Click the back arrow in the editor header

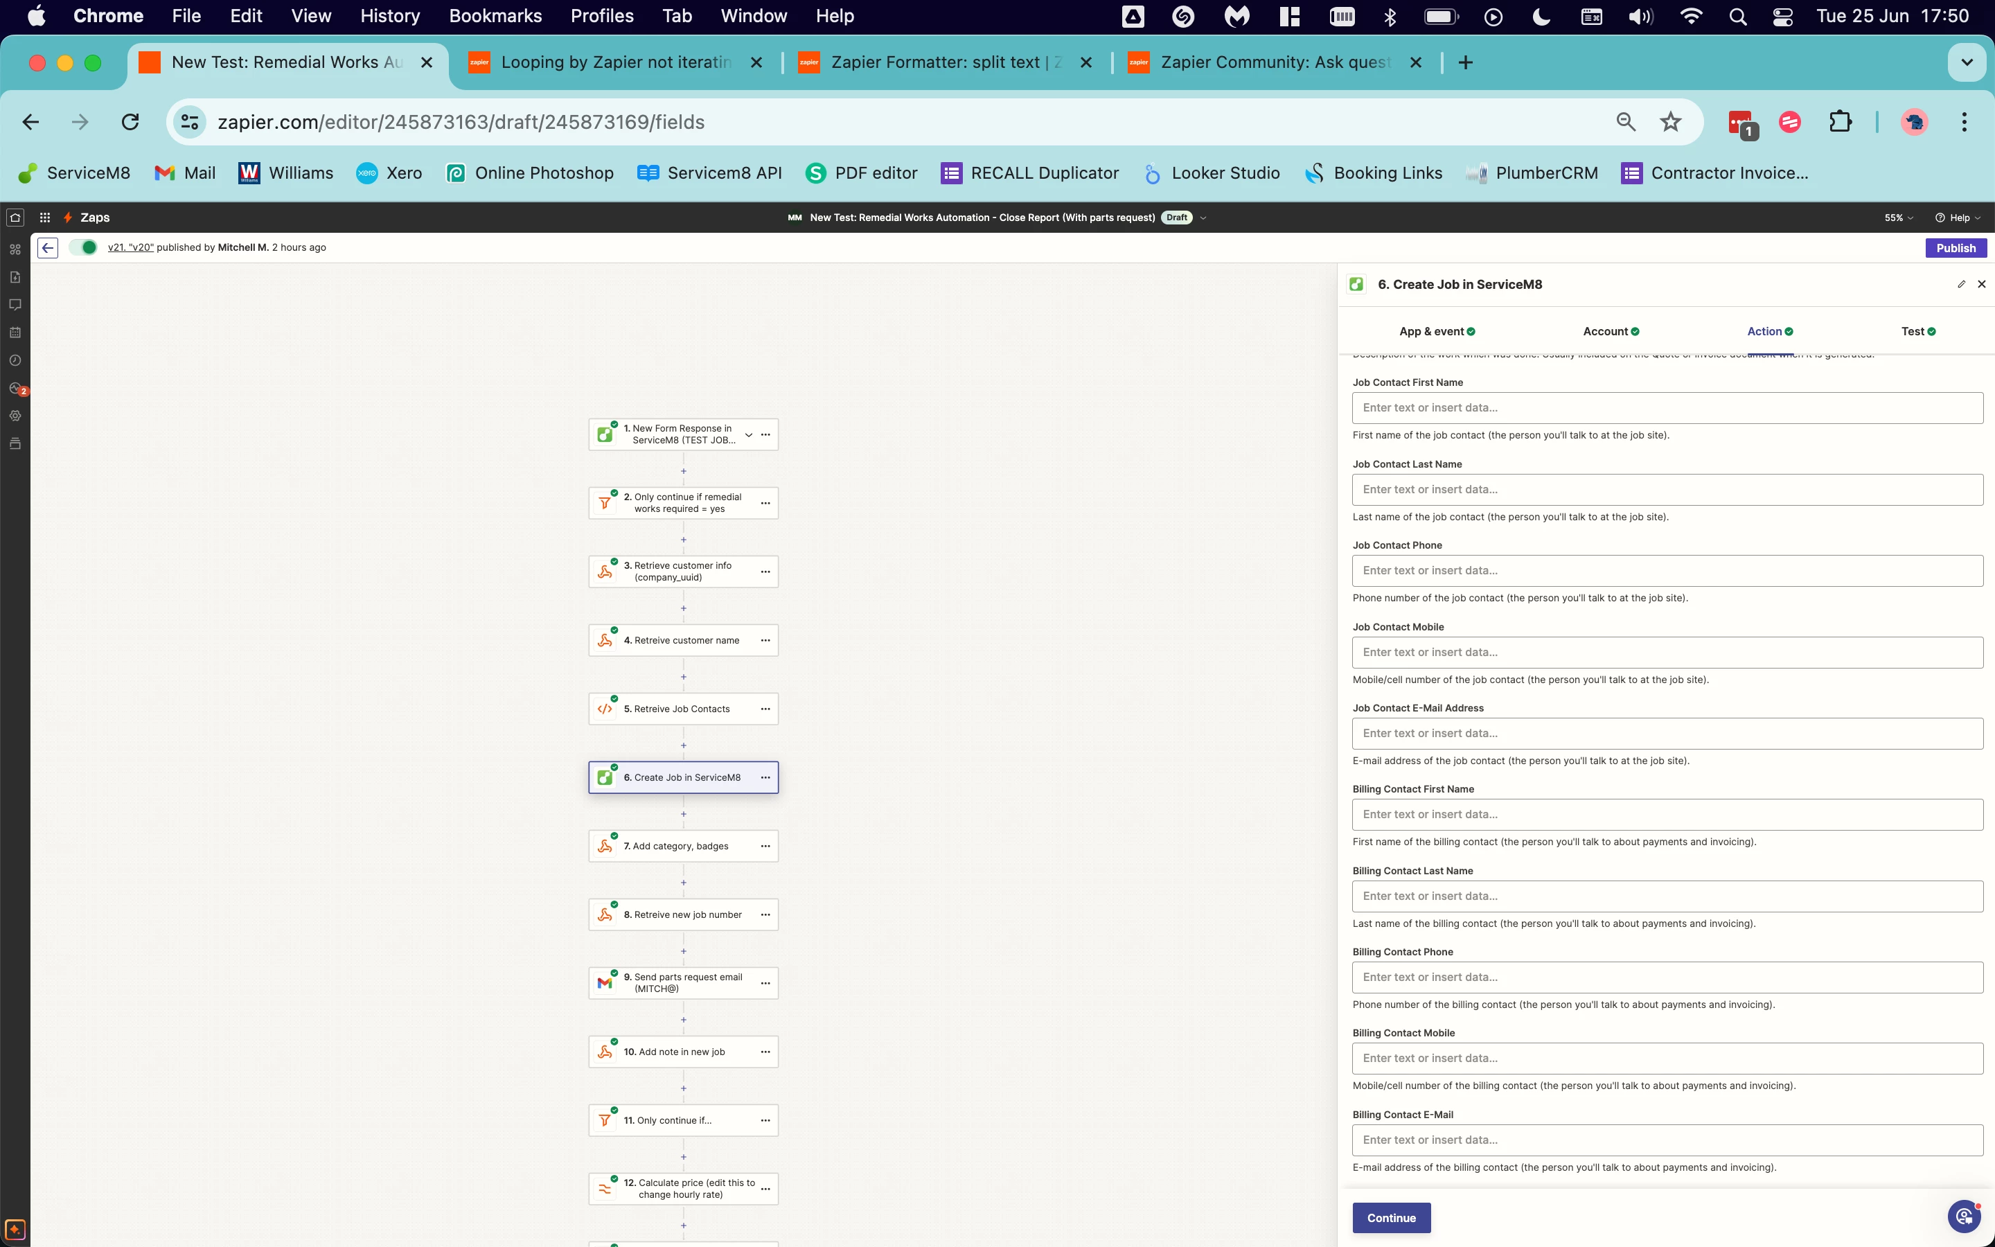(x=48, y=247)
